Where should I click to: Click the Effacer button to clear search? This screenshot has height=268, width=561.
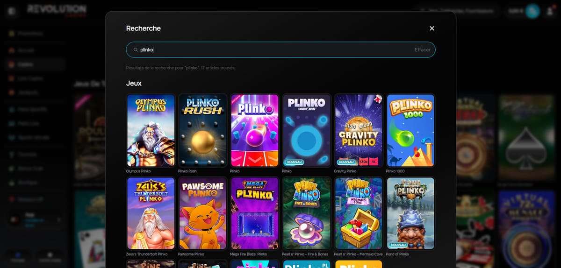tap(422, 50)
